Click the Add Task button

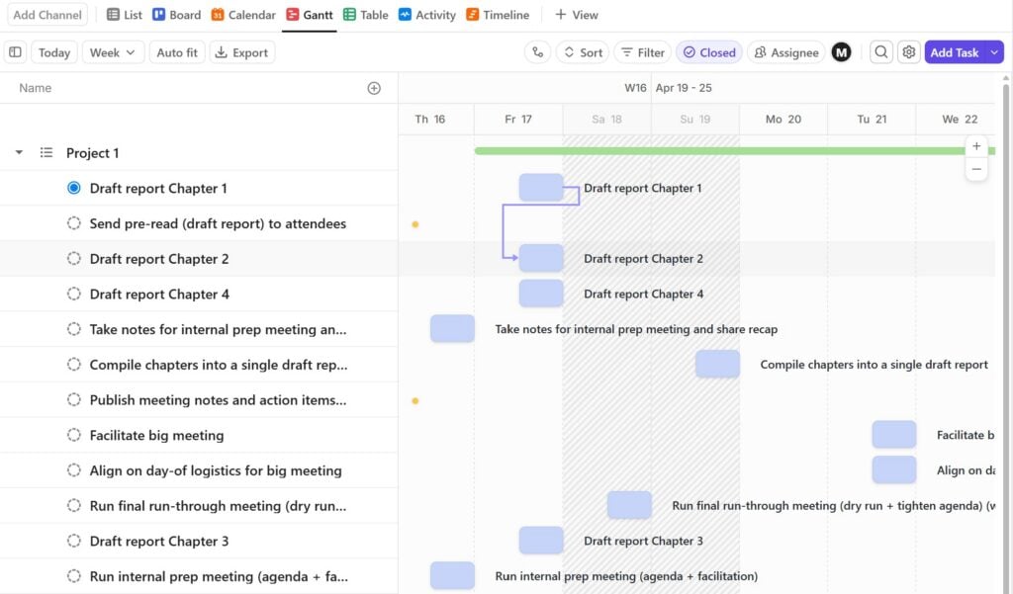coord(955,52)
